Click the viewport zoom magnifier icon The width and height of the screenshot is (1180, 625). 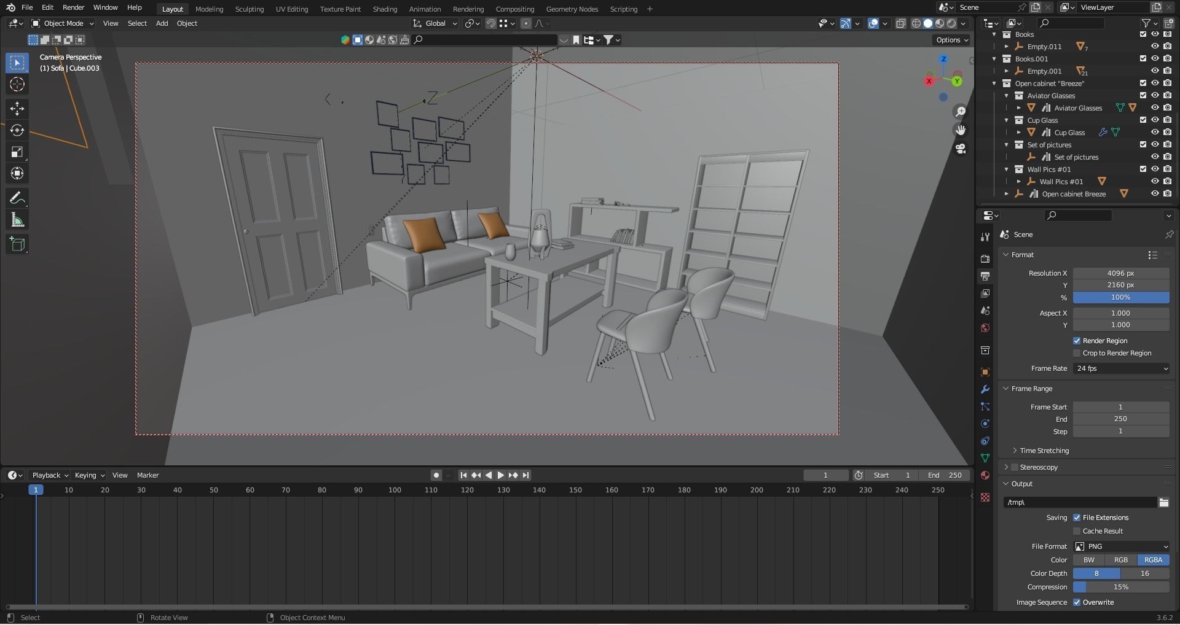(x=960, y=112)
